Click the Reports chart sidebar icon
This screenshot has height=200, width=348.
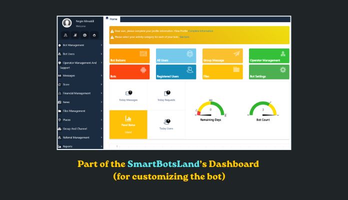[x=59, y=146]
